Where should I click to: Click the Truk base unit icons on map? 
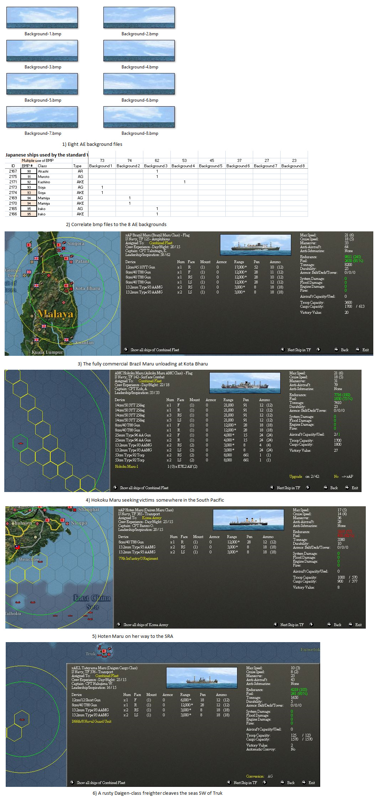pos(104,651)
